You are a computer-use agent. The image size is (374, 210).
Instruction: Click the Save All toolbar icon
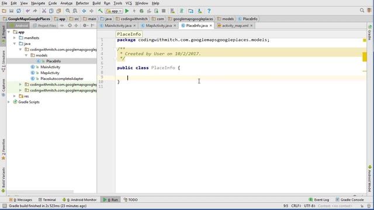[x=11, y=11]
